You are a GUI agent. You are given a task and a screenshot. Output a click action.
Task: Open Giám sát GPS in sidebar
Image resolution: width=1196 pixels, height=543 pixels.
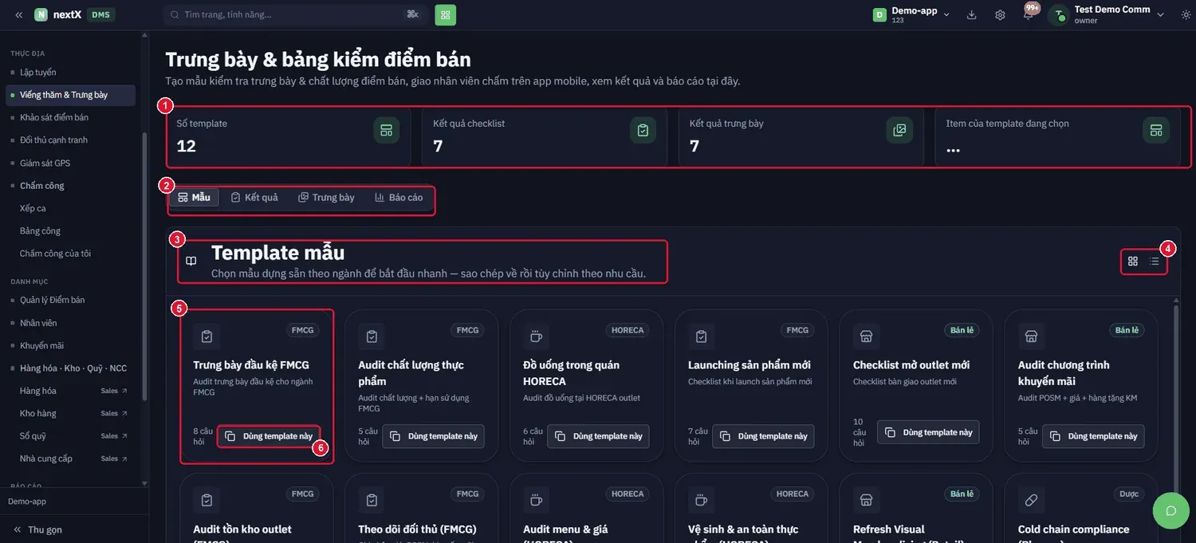72,163
